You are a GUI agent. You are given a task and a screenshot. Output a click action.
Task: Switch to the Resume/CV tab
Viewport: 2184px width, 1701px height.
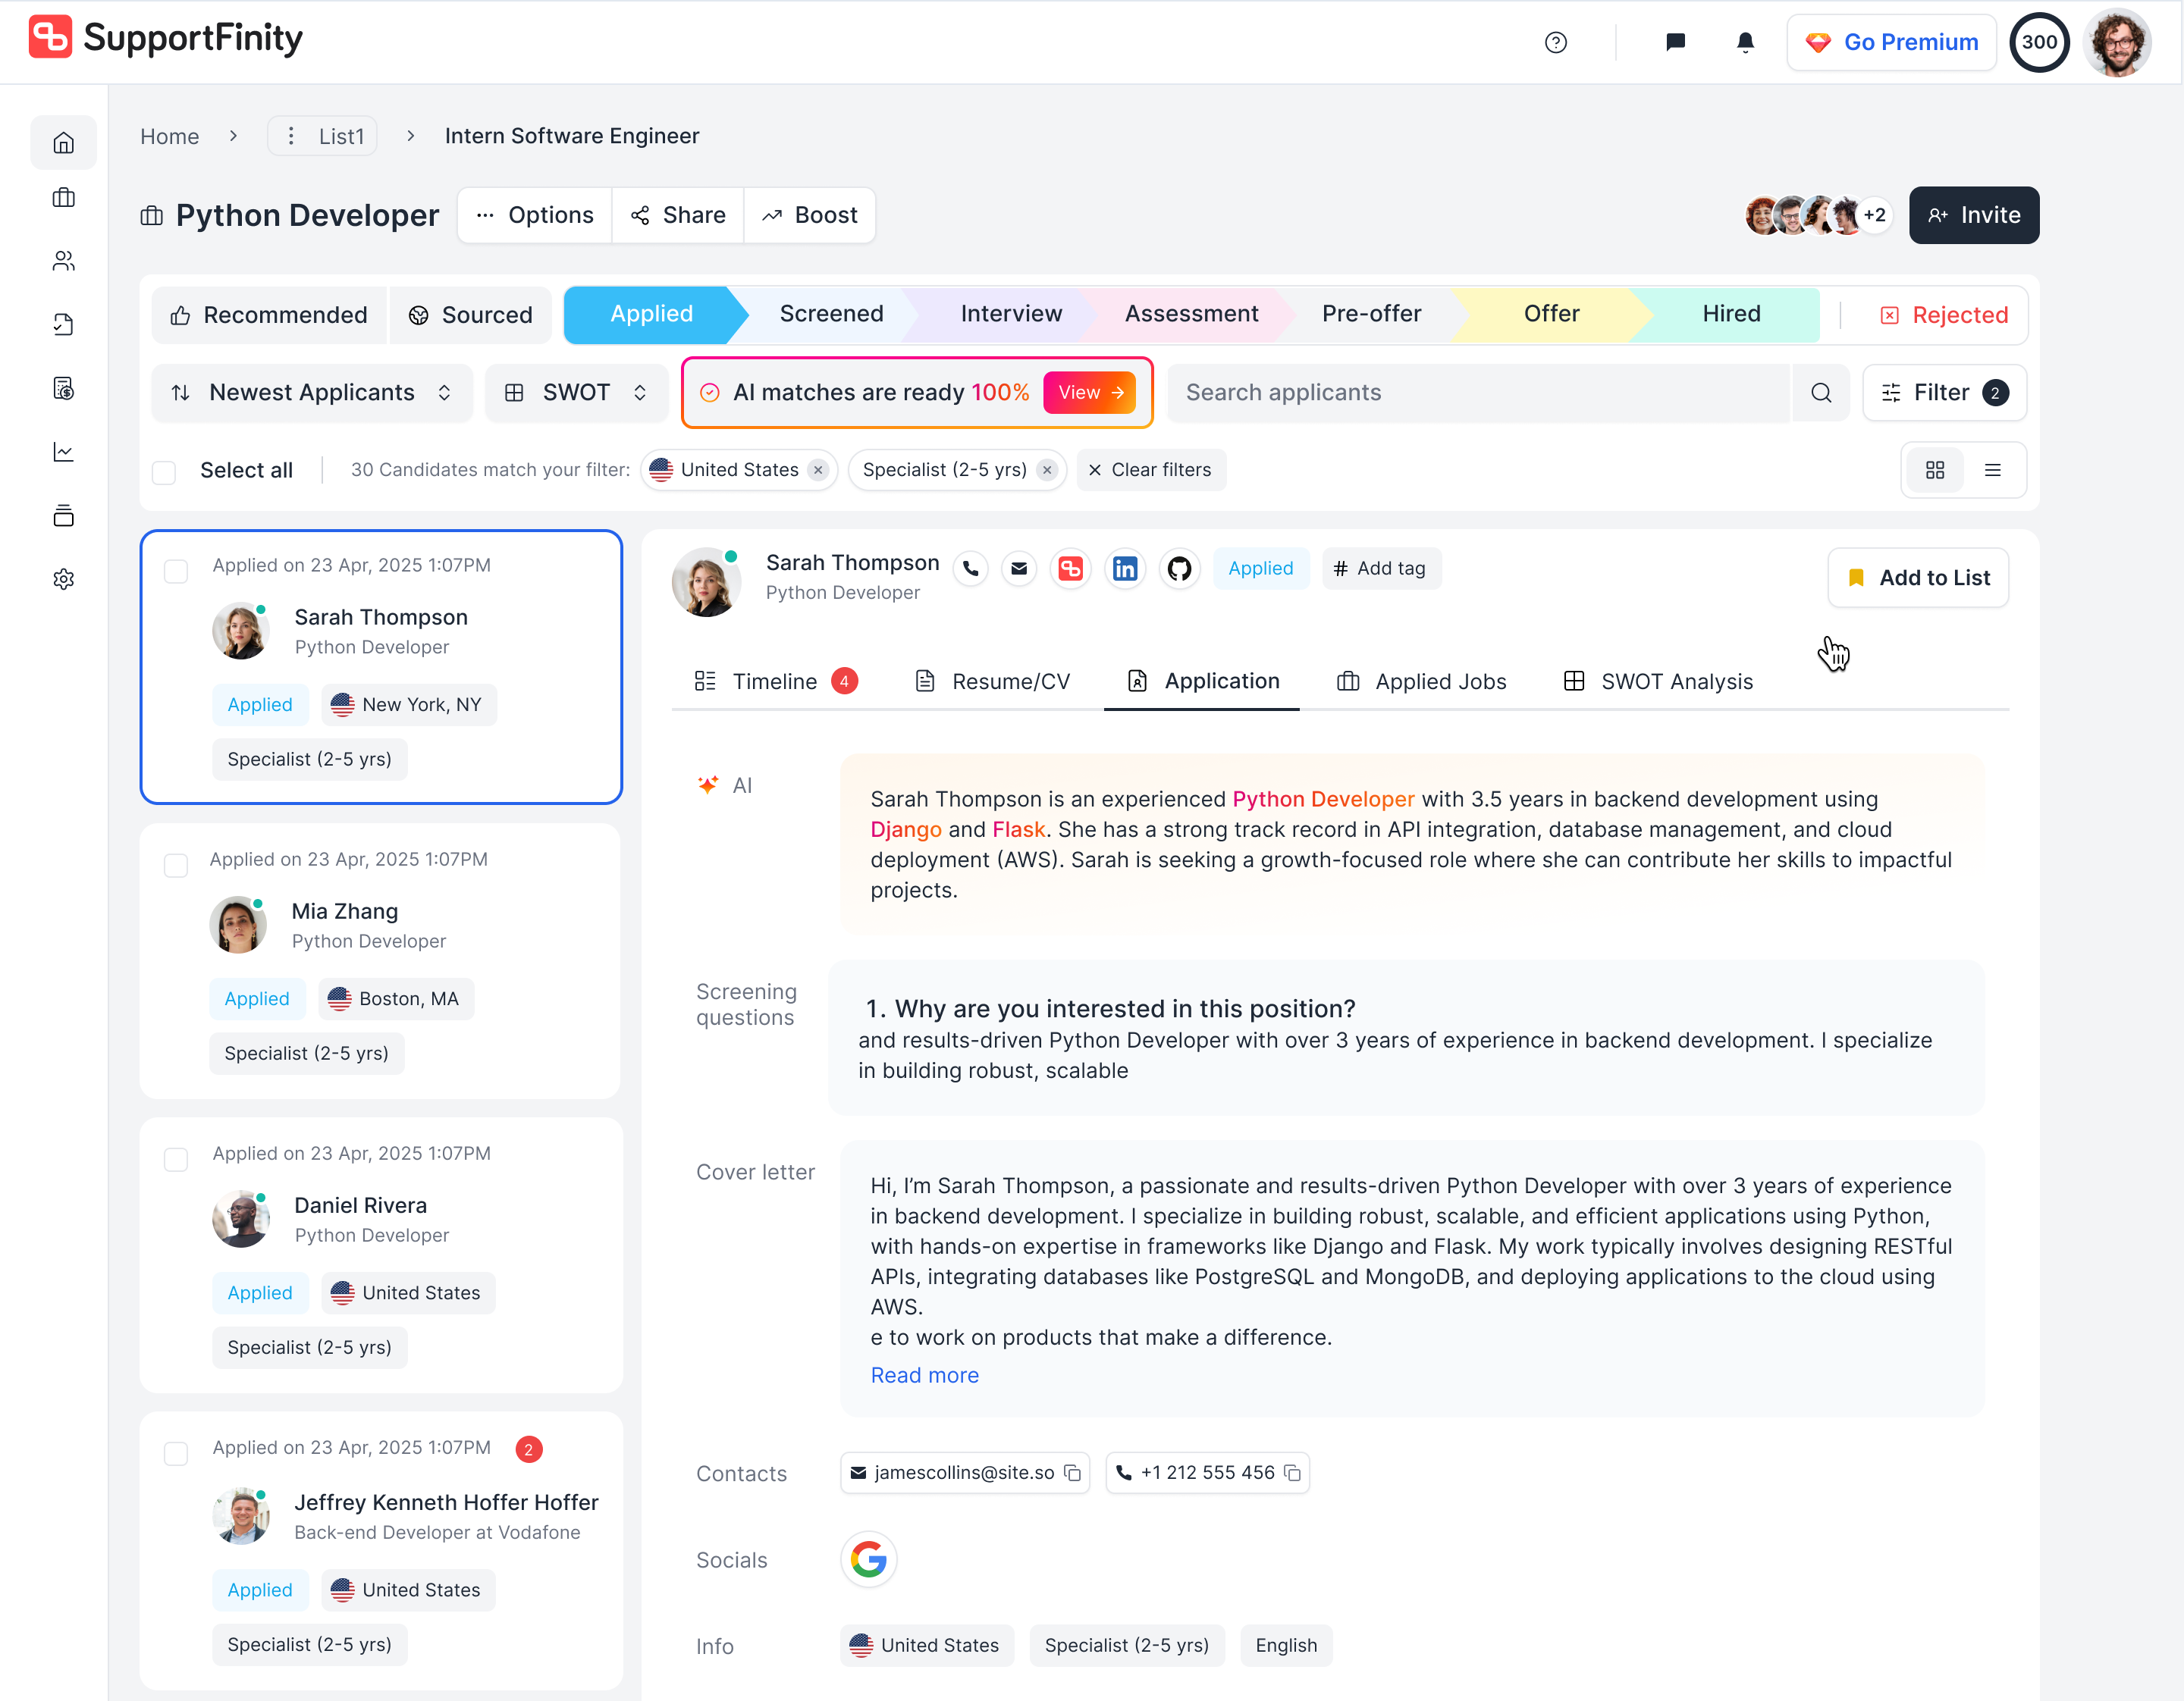pyautogui.click(x=991, y=681)
